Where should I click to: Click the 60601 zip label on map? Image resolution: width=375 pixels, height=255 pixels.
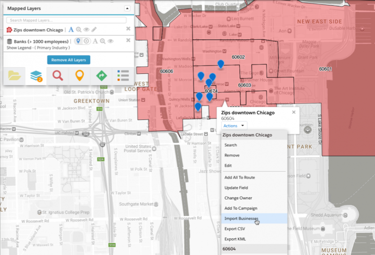click(x=325, y=69)
